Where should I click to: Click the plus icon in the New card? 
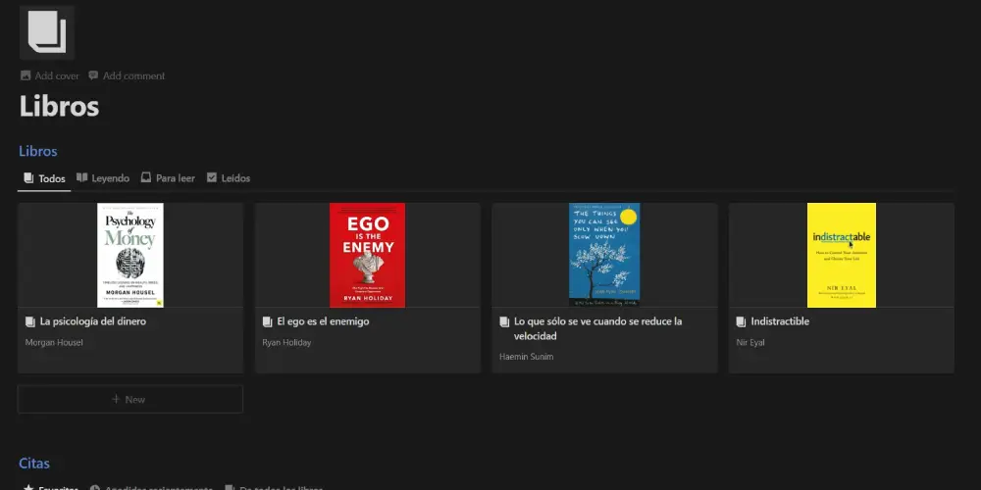click(x=116, y=399)
